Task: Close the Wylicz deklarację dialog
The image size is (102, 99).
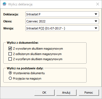Action: [x=98, y=4]
